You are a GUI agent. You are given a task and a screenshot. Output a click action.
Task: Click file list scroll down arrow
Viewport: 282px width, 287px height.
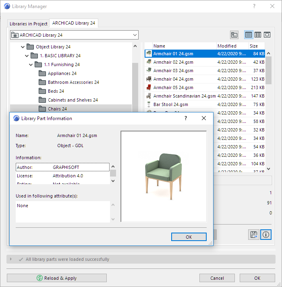tap(268, 169)
